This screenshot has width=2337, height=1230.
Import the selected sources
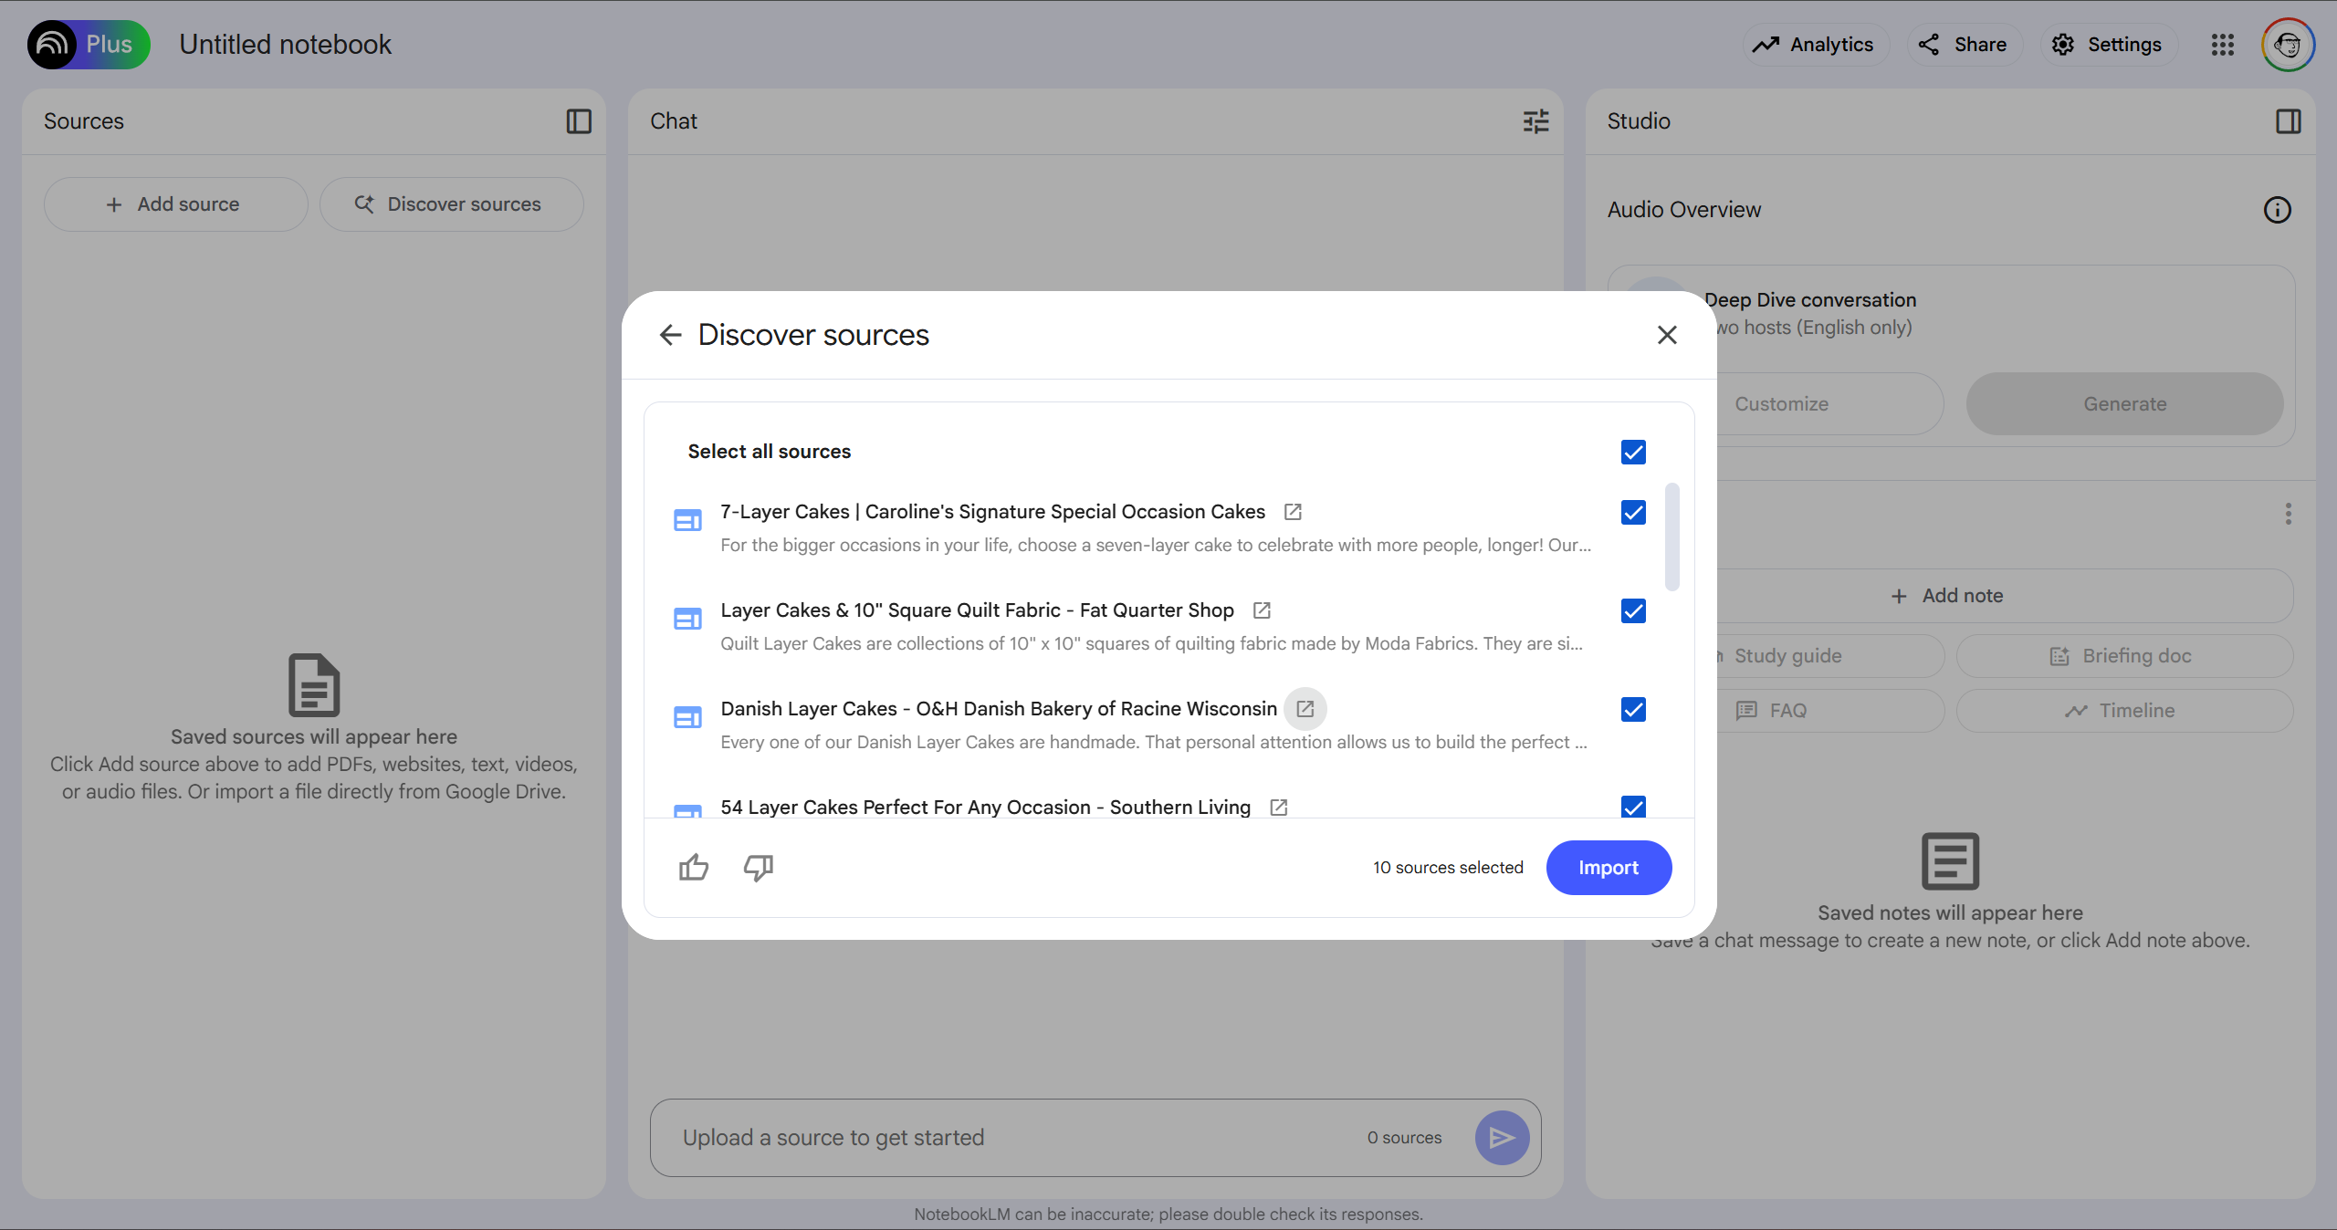point(1609,868)
